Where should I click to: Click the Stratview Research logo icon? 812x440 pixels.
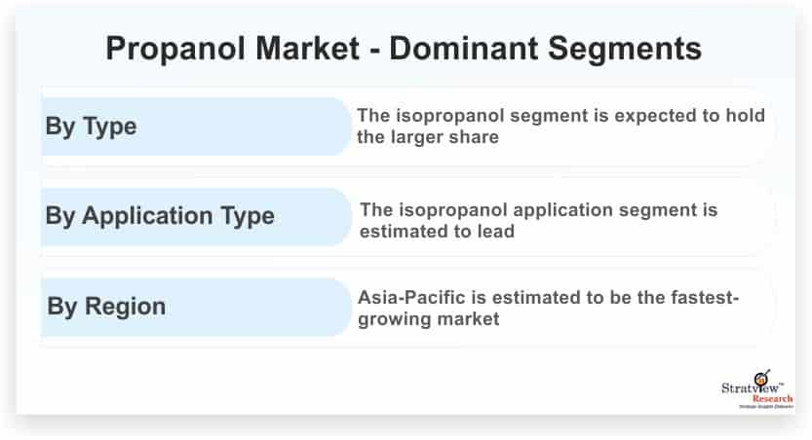click(756, 389)
